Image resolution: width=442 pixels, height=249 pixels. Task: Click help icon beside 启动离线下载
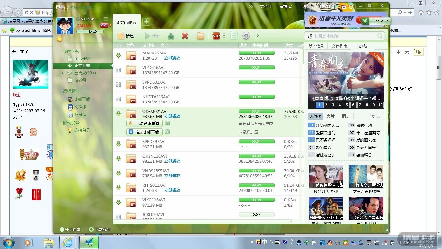[167, 132]
